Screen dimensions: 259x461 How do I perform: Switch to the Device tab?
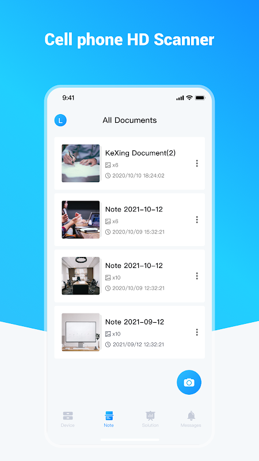(x=67, y=420)
